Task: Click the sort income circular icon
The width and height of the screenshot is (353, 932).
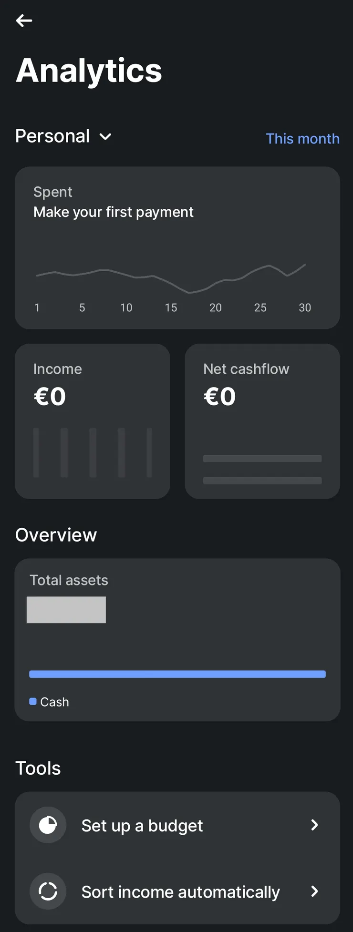Action: click(48, 891)
